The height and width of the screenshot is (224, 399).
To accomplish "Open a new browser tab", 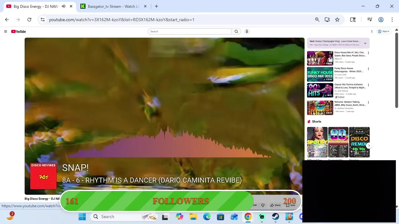I will (x=156, y=6).
